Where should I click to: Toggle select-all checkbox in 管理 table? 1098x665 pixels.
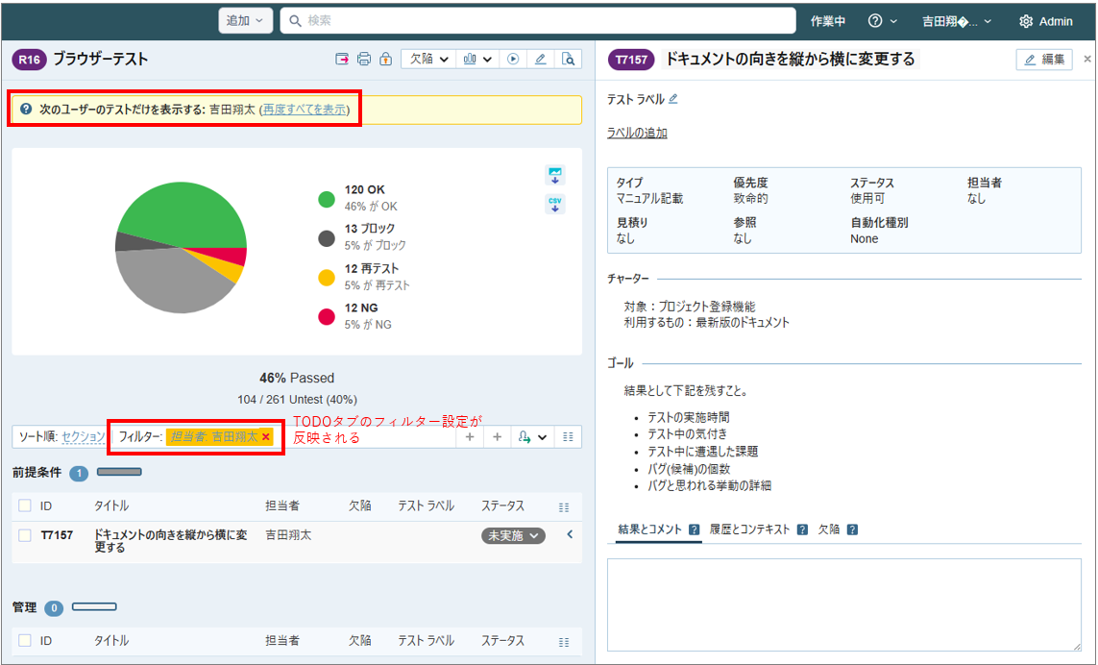(x=25, y=640)
